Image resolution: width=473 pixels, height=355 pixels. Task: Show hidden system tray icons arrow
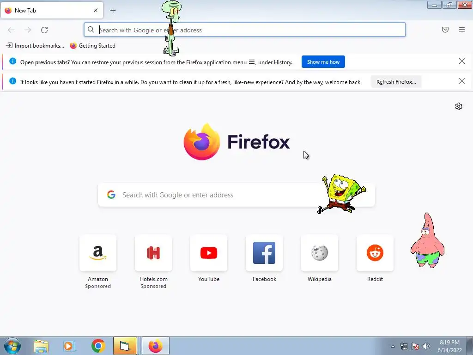(393, 346)
